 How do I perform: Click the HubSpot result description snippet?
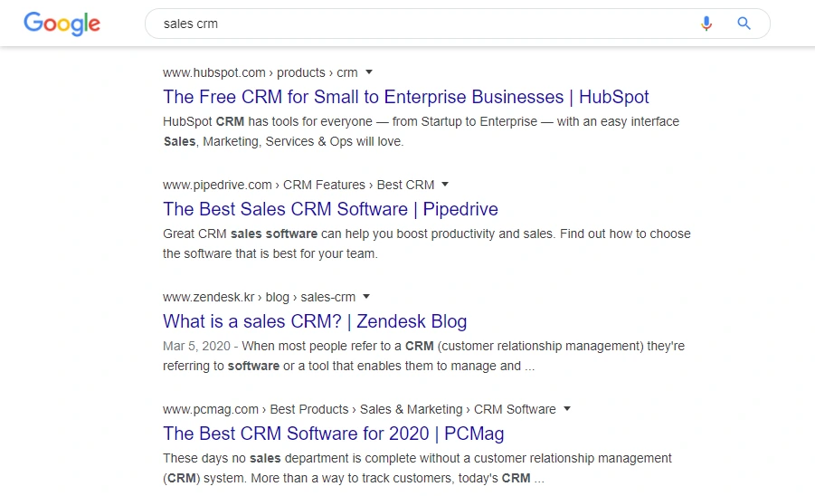pyautogui.click(x=421, y=131)
